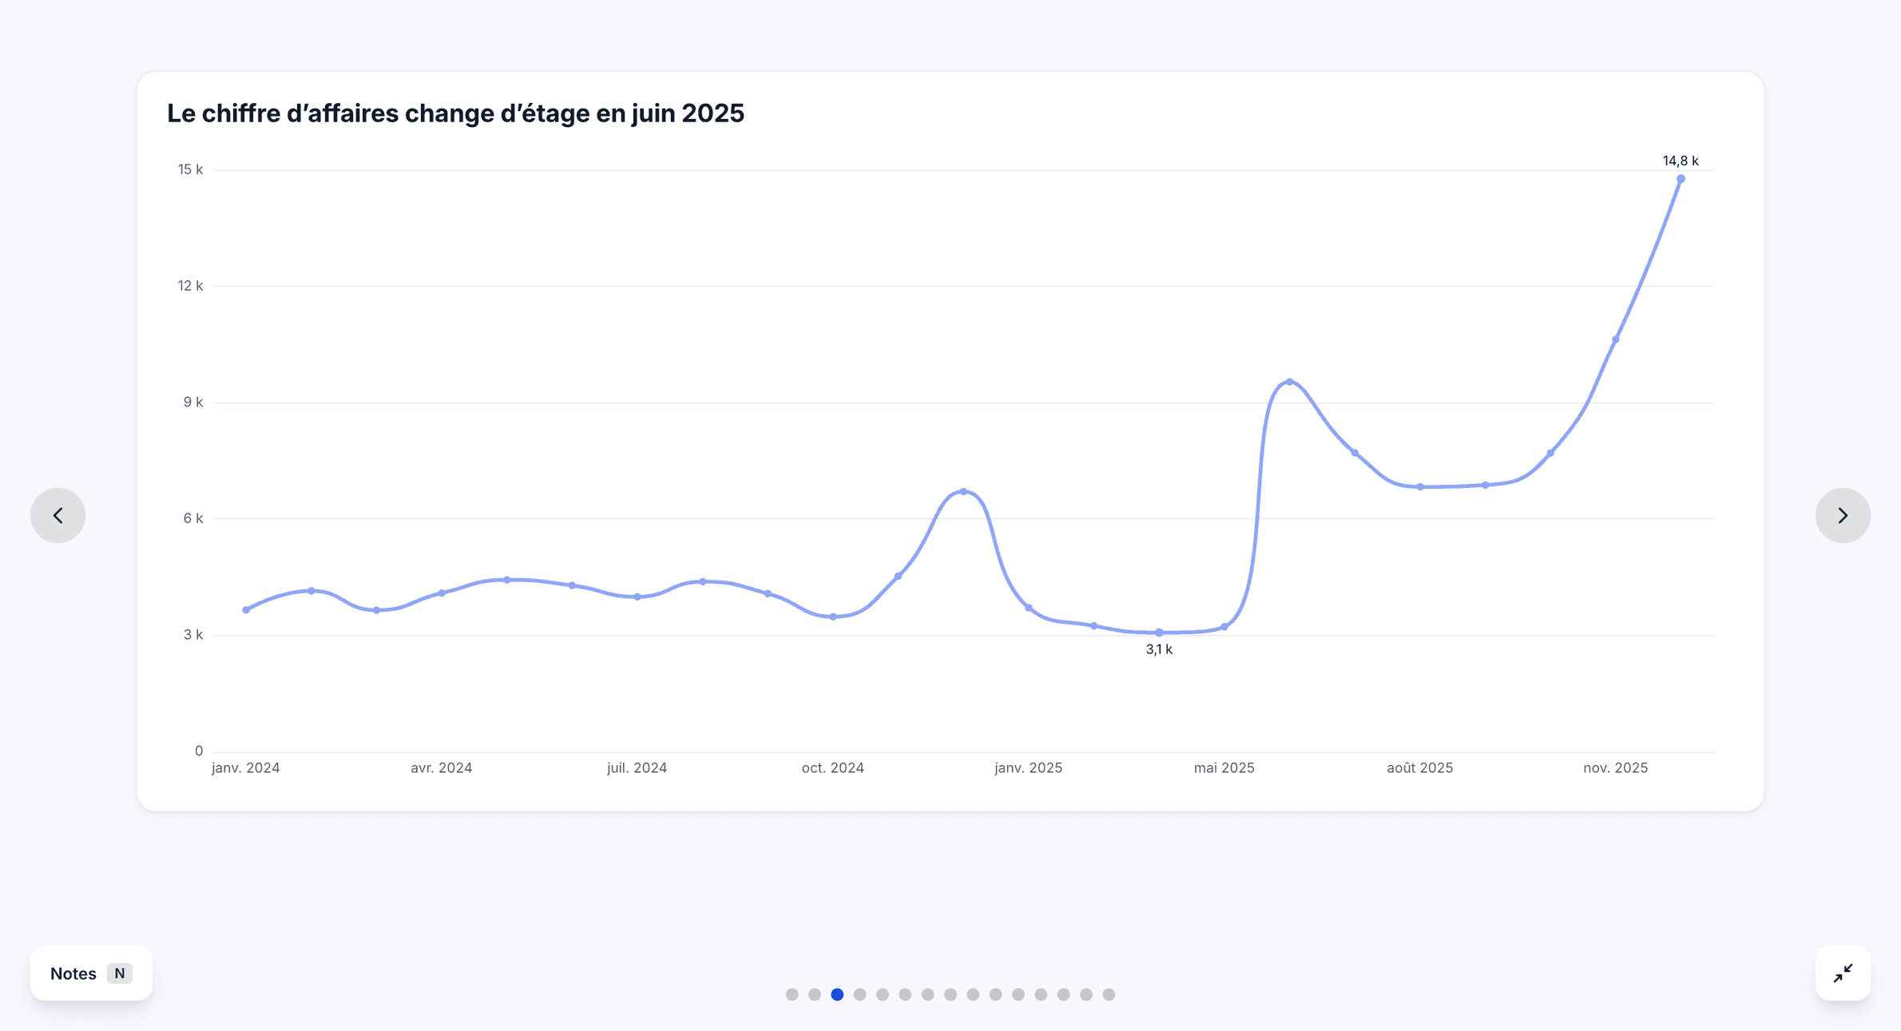Click the oct. 2024 axis label
The image size is (1901, 1031).
(832, 767)
